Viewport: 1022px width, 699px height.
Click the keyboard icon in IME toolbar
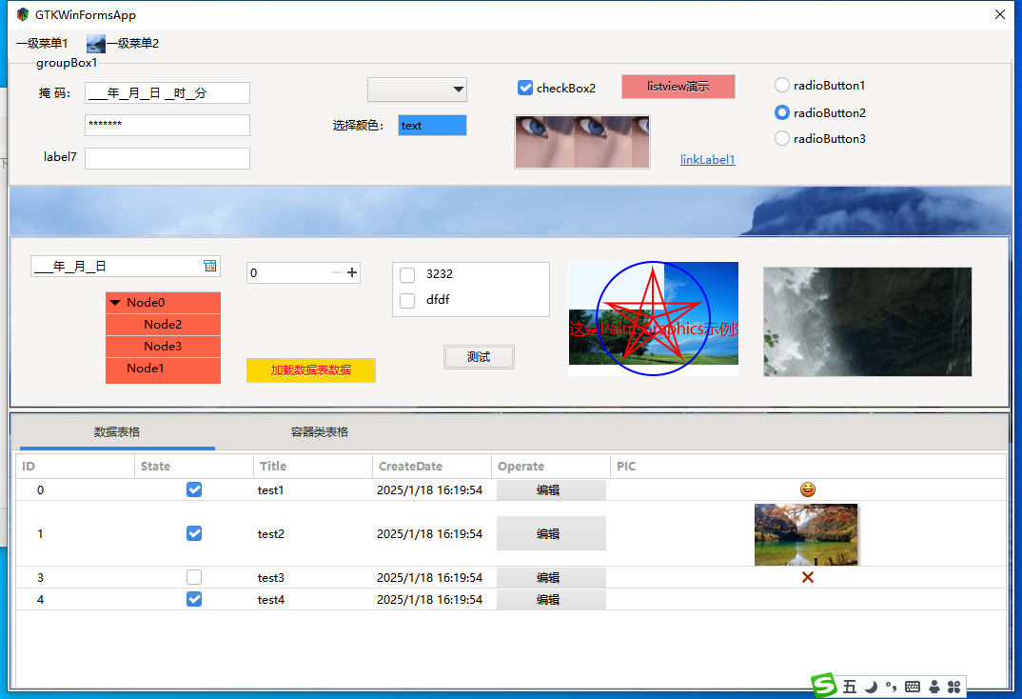point(913,687)
